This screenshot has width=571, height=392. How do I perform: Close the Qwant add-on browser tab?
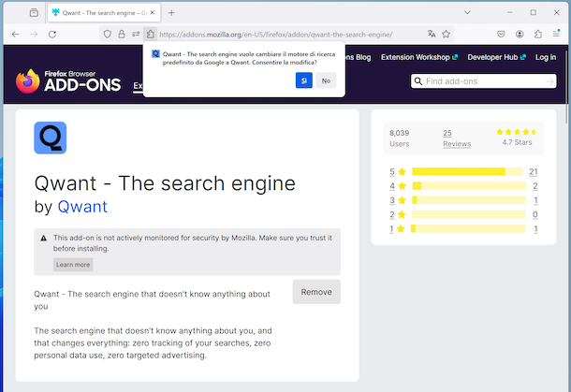[153, 13]
